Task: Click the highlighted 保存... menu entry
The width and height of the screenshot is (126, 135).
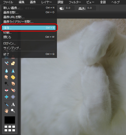Action: [x=29, y=28]
